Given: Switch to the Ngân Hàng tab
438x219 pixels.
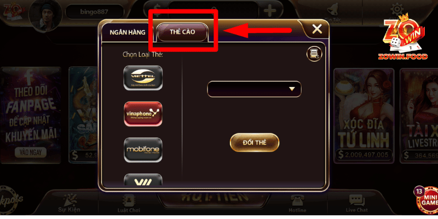Looking at the screenshot, I should coord(128,32).
